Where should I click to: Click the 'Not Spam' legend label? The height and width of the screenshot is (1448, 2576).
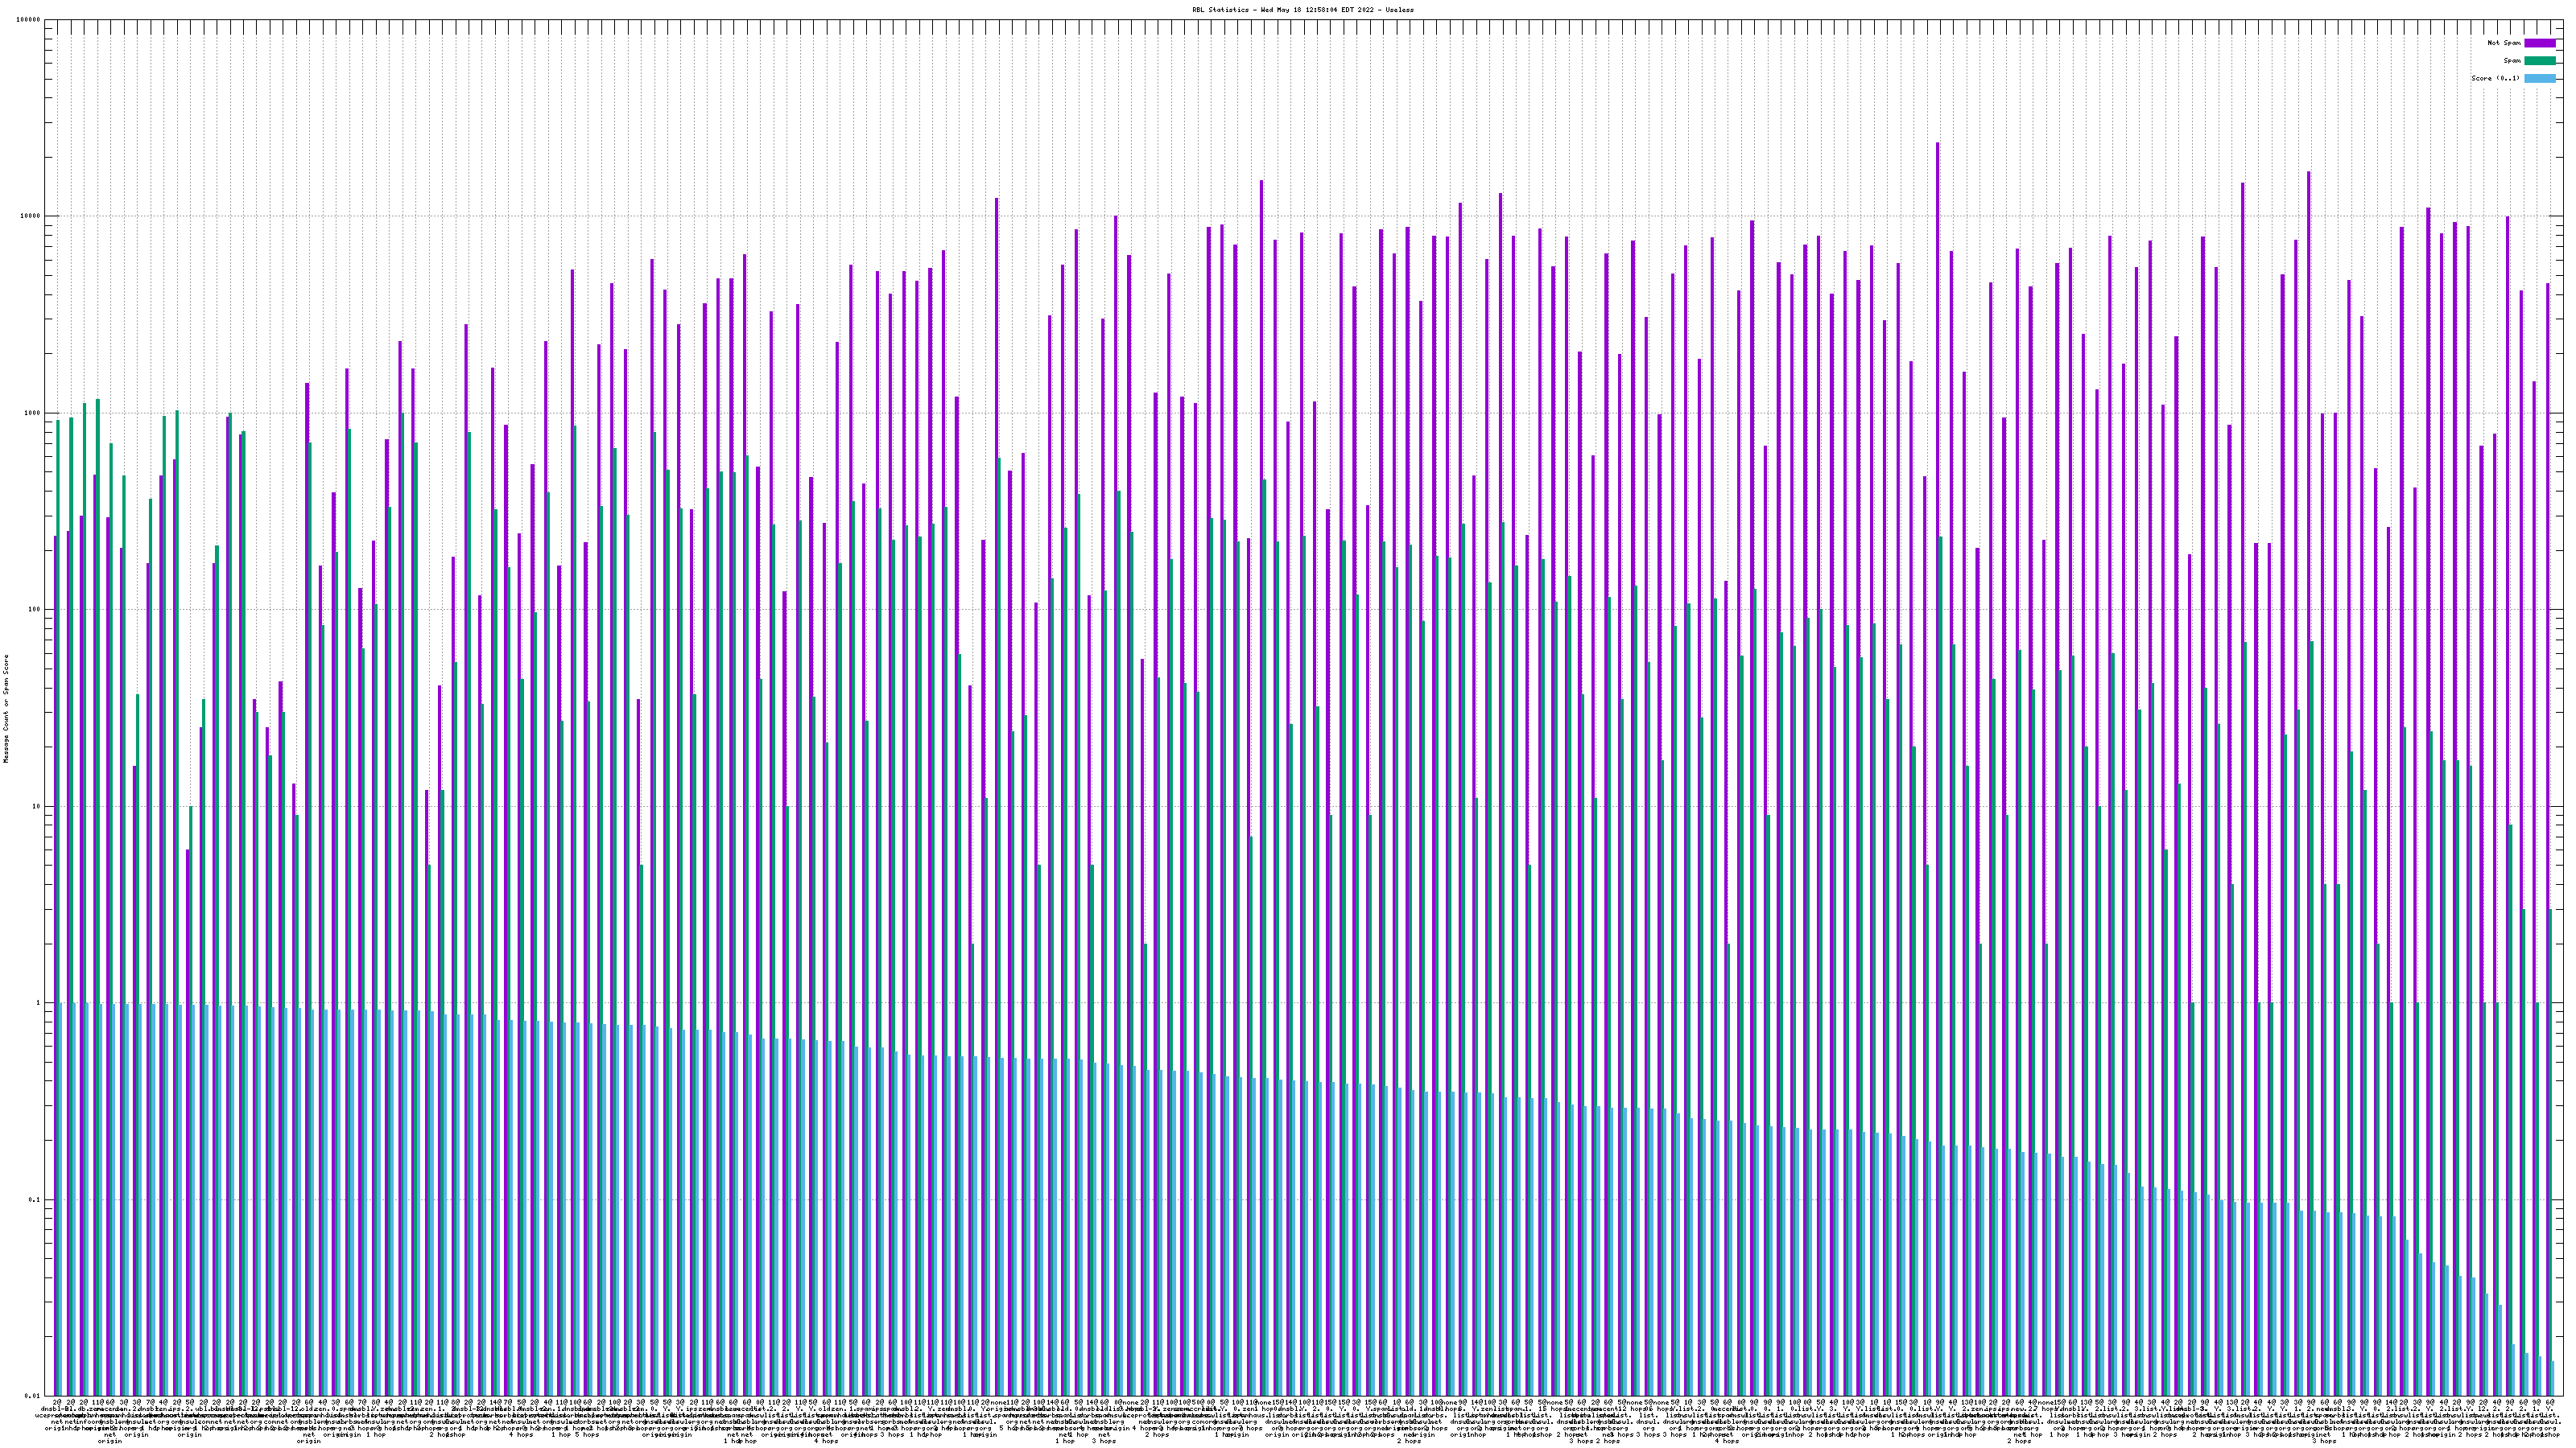coord(2504,43)
